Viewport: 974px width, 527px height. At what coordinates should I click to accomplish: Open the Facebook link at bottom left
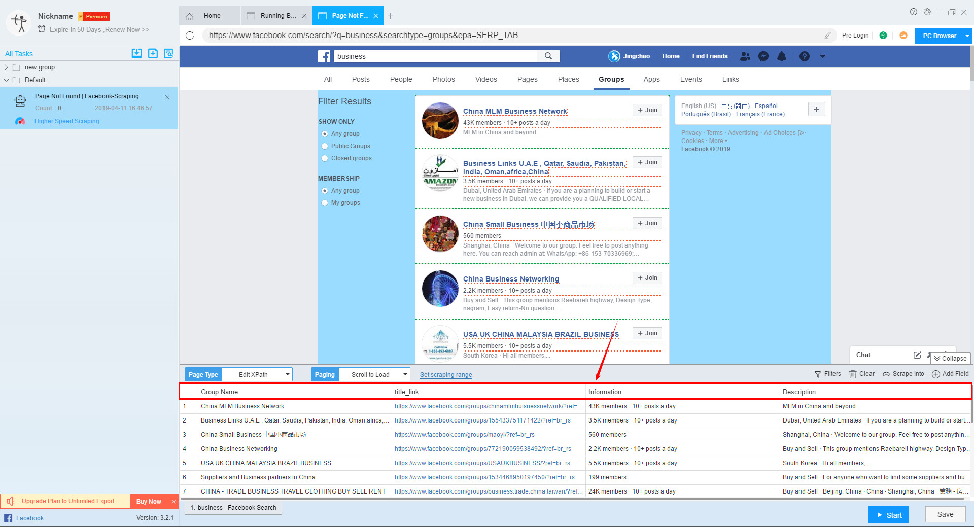[30, 518]
